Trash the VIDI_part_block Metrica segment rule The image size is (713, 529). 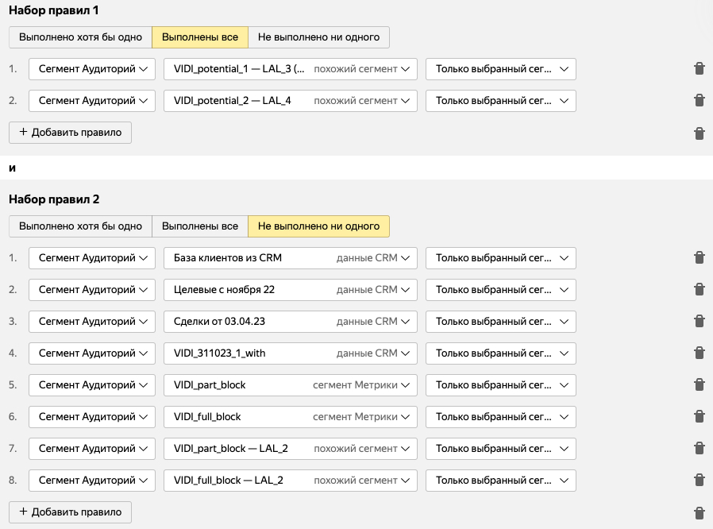(x=699, y=385)
